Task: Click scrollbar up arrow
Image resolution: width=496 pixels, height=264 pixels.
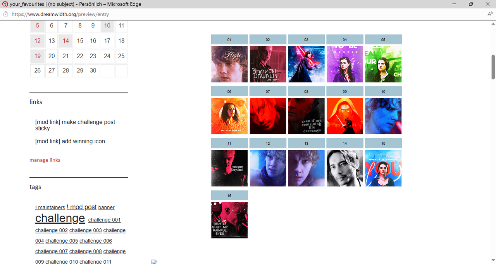Action: [x=493, y=23]
